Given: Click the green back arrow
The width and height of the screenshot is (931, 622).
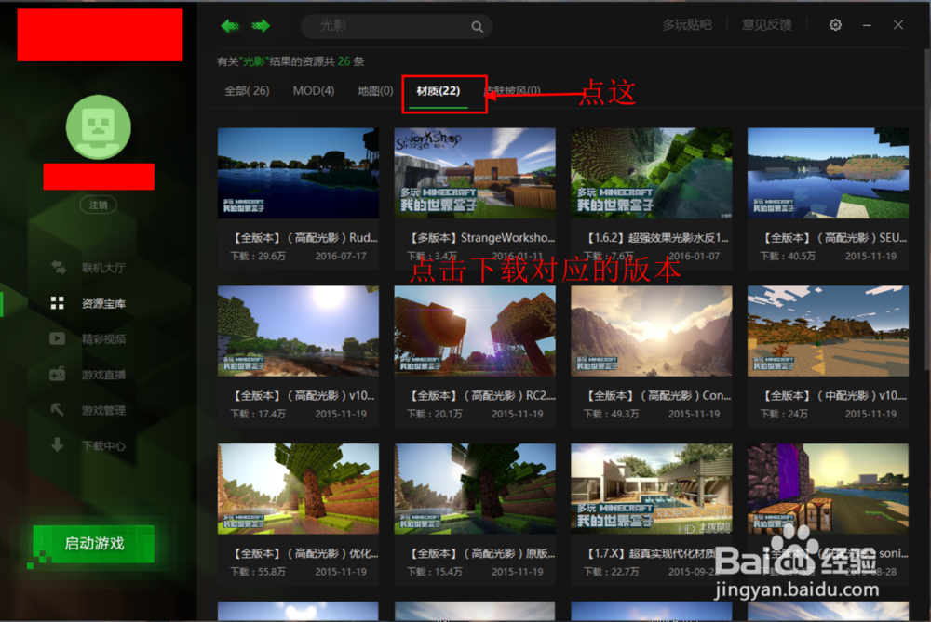Looking at the screenshot, I should (230, 25).
